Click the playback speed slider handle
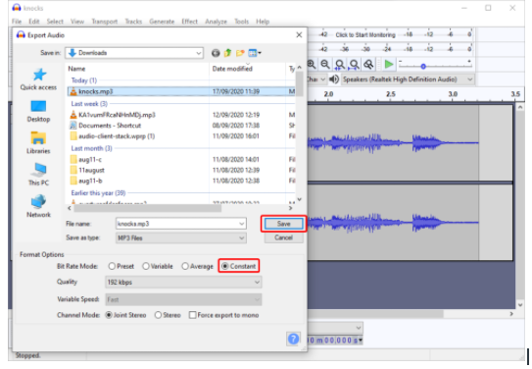The height and width of the screenshot is (369, 532). [423, 67]
